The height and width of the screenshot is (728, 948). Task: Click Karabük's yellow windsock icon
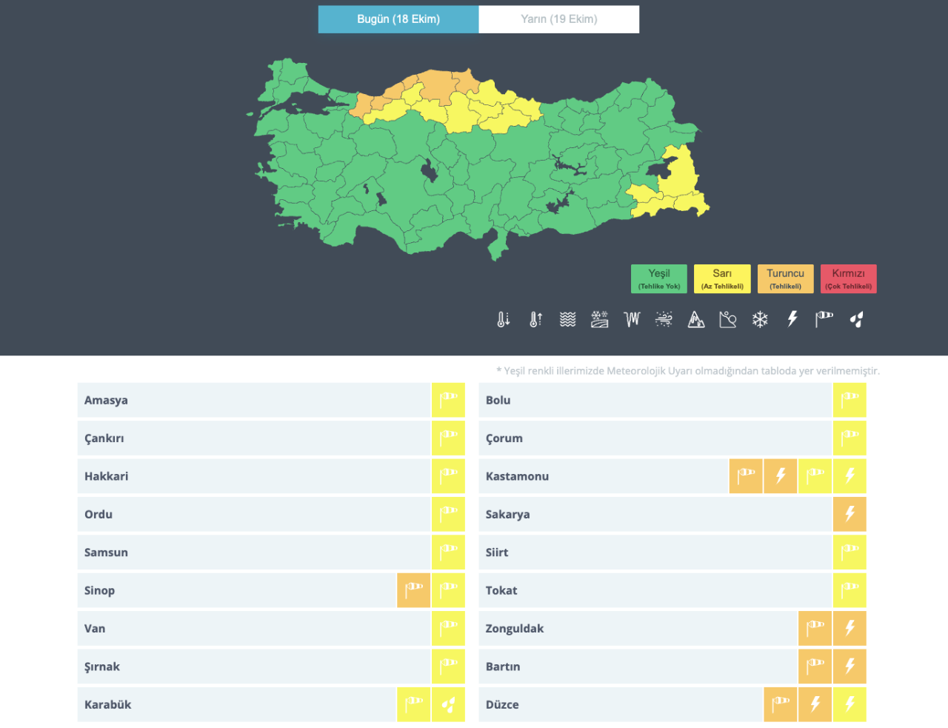[414, 704]
